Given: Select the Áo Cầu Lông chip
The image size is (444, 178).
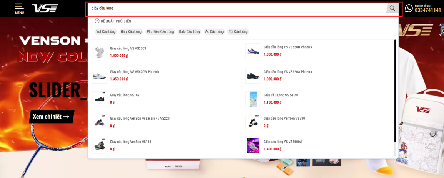Looking at the screenshot, I should (214, 31).
